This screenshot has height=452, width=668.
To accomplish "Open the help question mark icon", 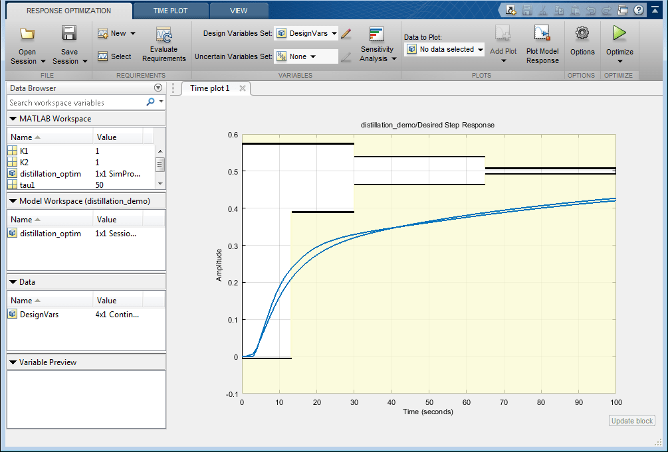I will point(639,10).
